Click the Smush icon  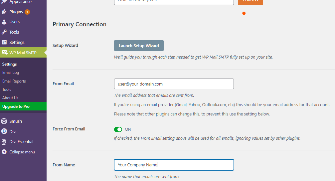4,121
